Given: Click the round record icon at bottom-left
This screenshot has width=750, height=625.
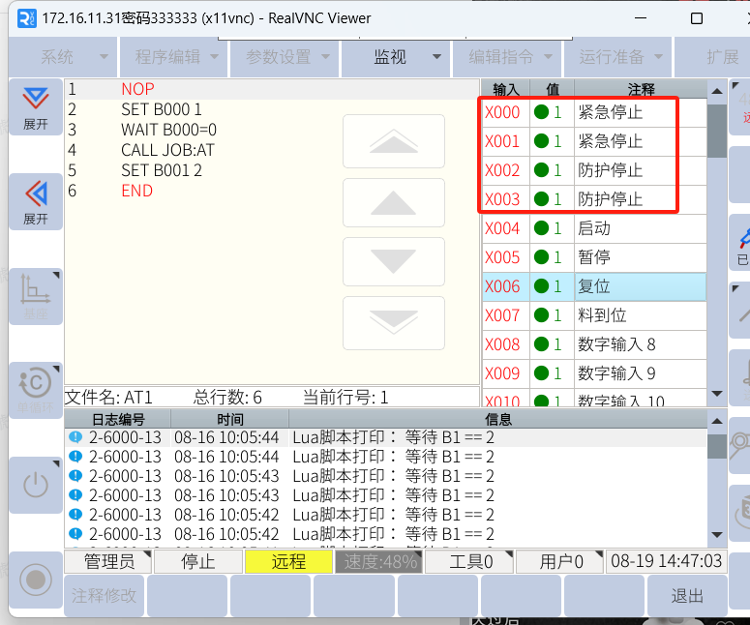Looking at the screenshot, I should (x=36, y=580).
